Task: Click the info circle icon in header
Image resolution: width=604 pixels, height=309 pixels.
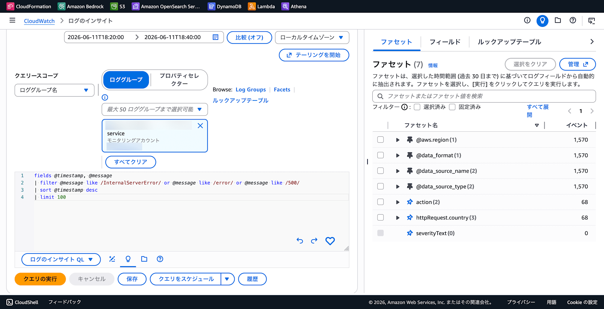Action: coord(527,20)
